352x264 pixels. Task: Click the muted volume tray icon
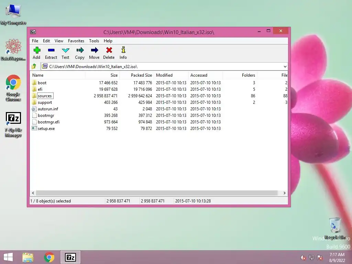(303, 257)
